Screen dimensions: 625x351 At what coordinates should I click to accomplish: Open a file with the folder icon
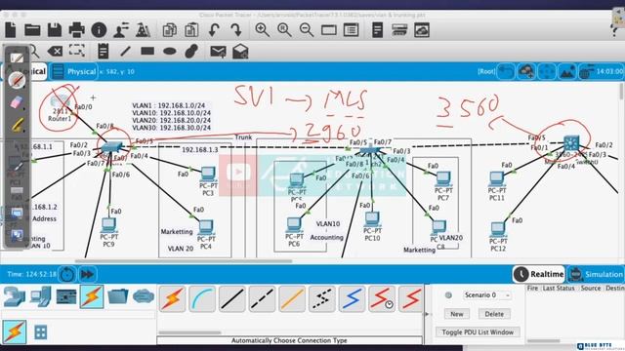pos(32,30)
